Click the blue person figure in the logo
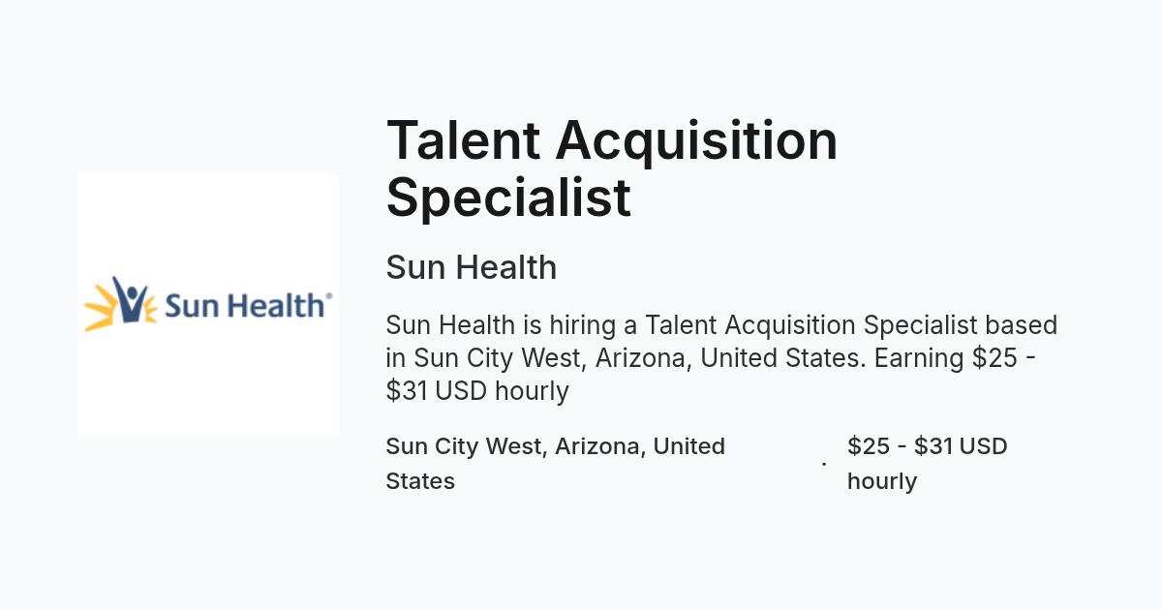The image size is (1162, 610). (128, 299)
